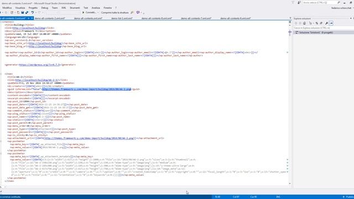
Task: Open the ? help menu
Action: pyautogui.click(x=116, y=8)
